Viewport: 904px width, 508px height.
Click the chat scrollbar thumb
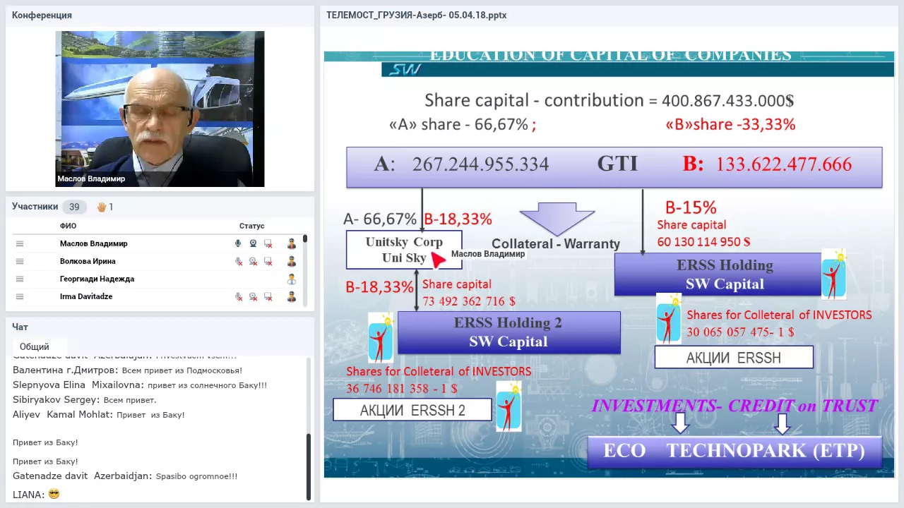[x=309, y=466]
